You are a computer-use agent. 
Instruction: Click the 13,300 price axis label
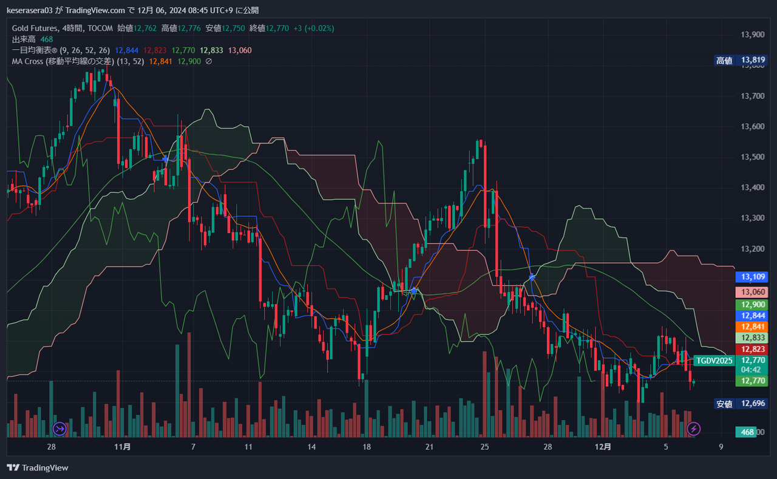click(x=753, y=218)
